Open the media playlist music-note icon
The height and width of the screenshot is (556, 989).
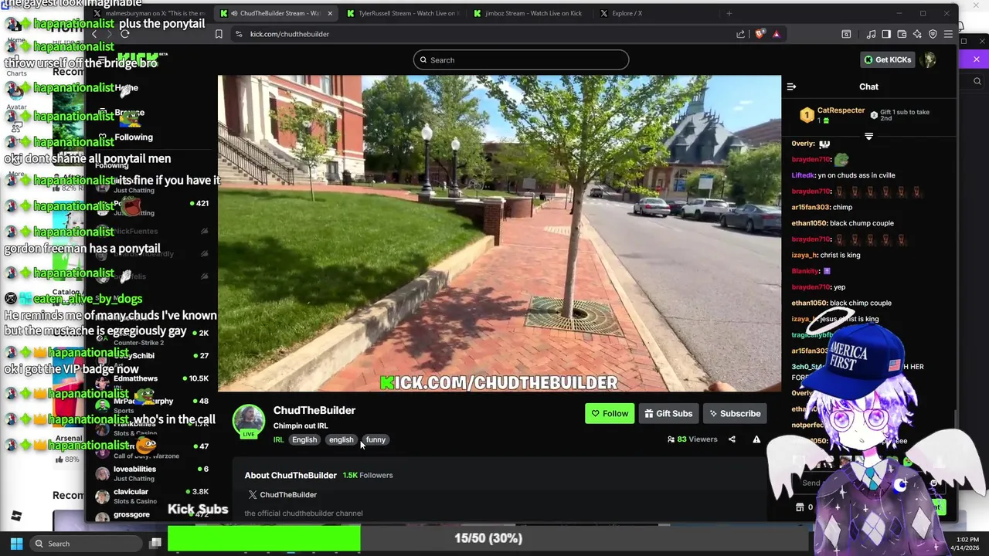click(872, 34)
